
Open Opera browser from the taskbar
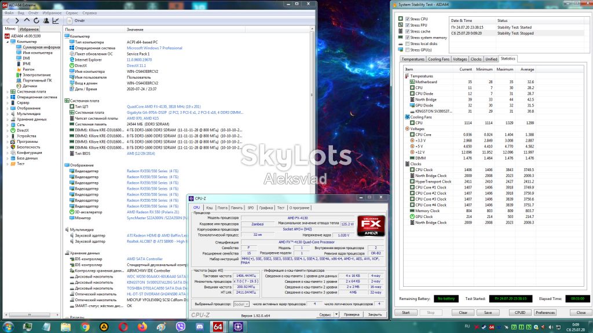[x=123, y=327]
